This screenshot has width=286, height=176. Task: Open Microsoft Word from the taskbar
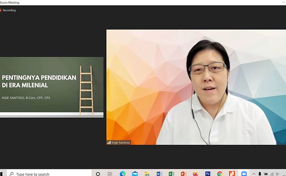click(159, 173)
